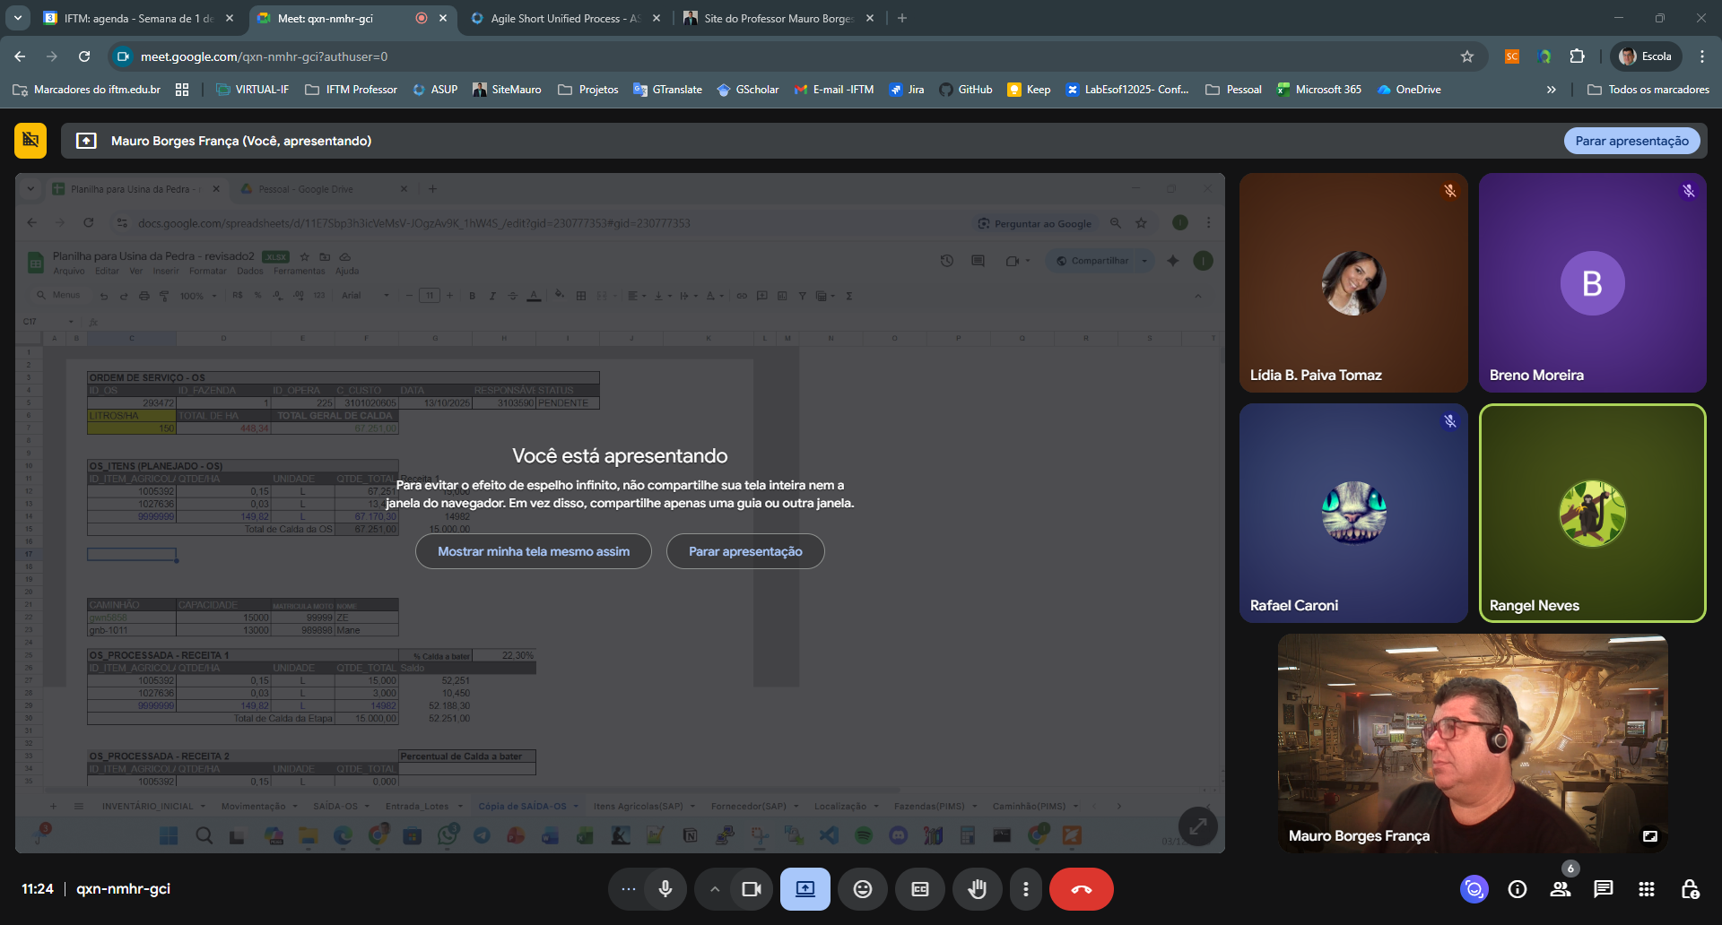Expand audio settings chevron beside camera
This screenshot has width=1722, height=925.
[x=714, y=889]
